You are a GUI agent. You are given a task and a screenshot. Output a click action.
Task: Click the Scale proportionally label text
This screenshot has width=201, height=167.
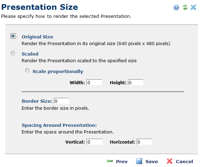[58, 71]
